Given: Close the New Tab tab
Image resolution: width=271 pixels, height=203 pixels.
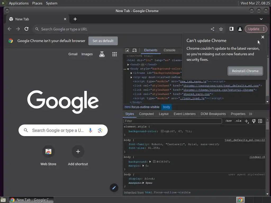Looking at the screenshot, I should pos(65,19).
